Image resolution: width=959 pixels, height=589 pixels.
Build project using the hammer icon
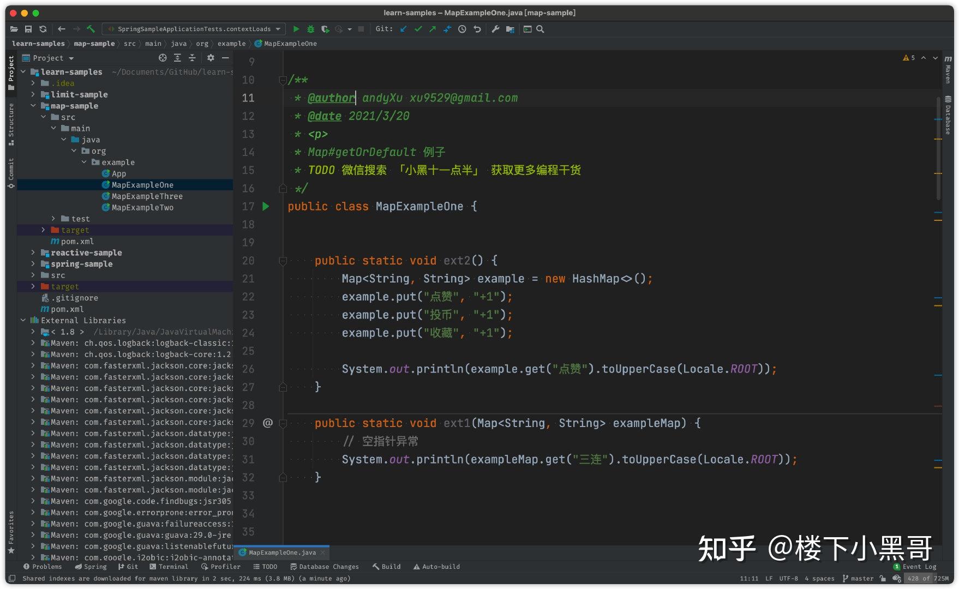point(91,29)
